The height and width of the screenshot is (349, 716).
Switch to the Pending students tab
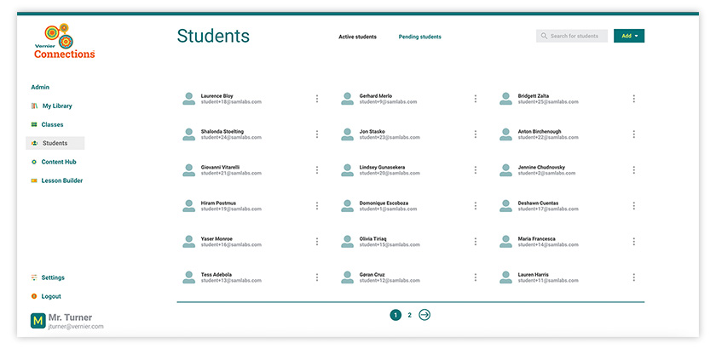coord(419,37)
